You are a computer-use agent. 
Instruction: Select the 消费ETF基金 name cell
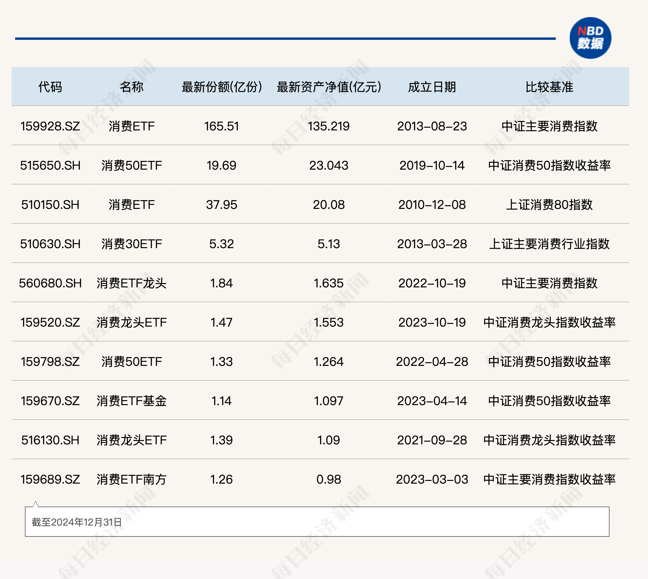(x=131, y=401)
